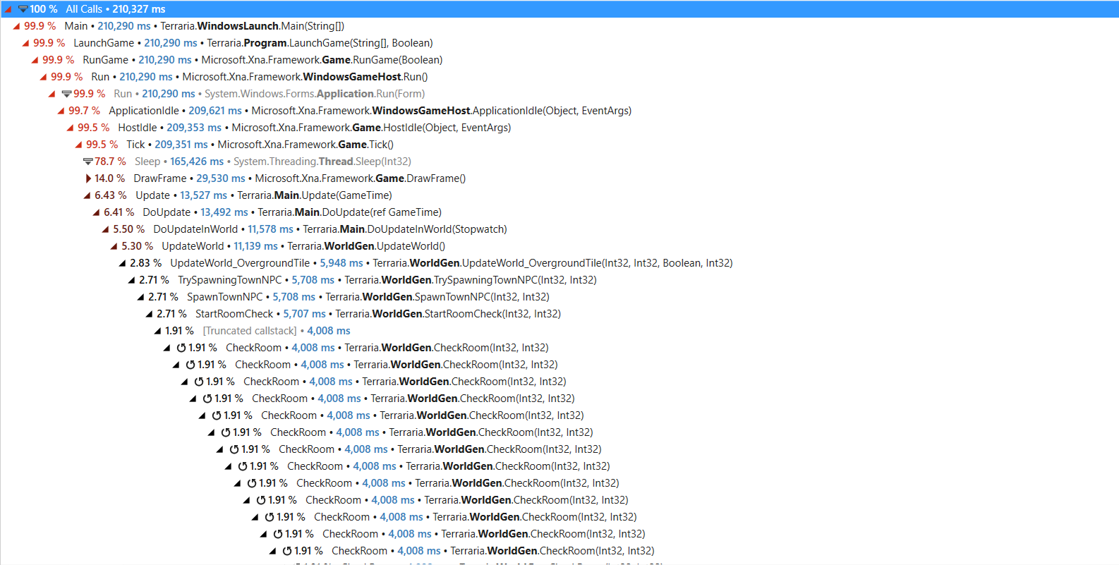Click 4,008 ms on the Truncated callstack row
This screenshot has height=565, width=1119.
pyautogui.click(x=329, y=331)
